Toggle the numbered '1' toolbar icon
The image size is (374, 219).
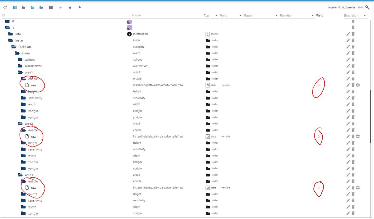(51, 7)
